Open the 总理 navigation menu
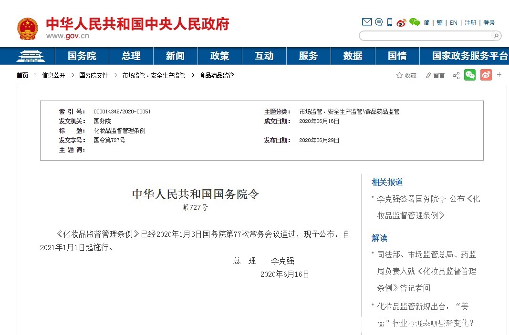The width and height of the screenshot is (509, 335). click(x=131, y=56)
